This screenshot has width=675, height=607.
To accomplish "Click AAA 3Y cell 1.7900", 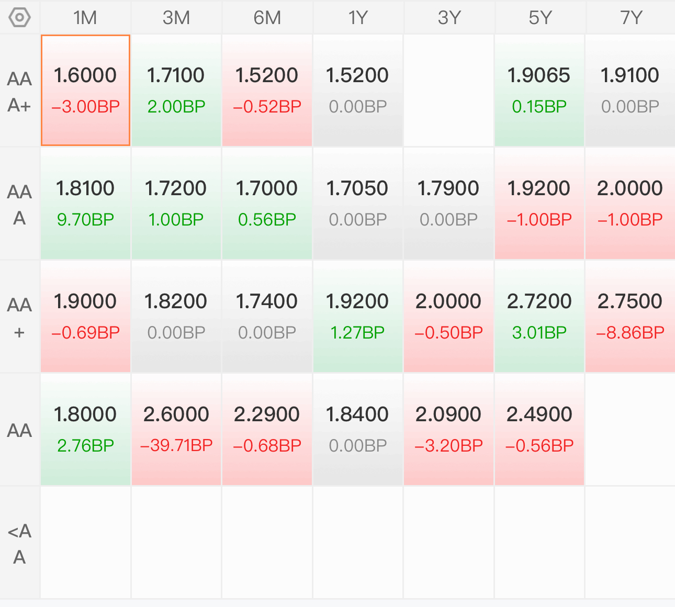I will click(449, 204).
